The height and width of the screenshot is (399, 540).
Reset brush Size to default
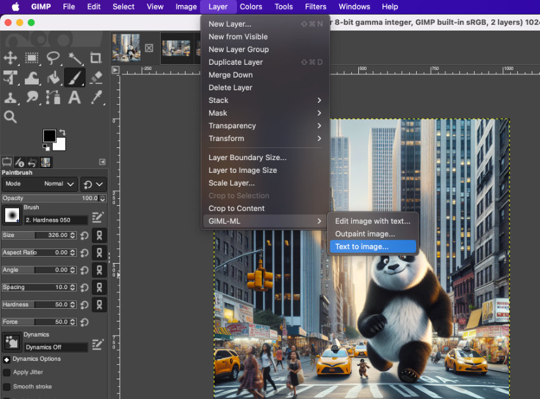click(x=84, y=235)
